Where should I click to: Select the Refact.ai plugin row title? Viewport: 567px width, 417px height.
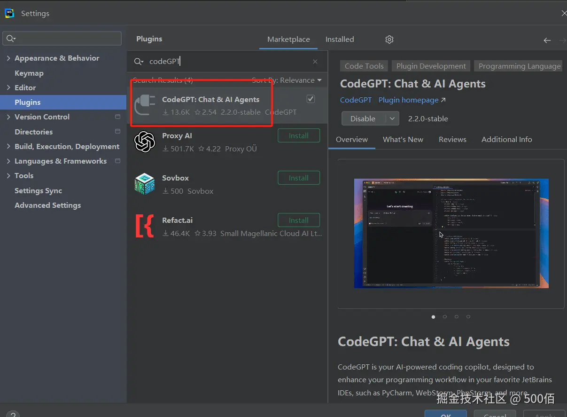(177, 220)
